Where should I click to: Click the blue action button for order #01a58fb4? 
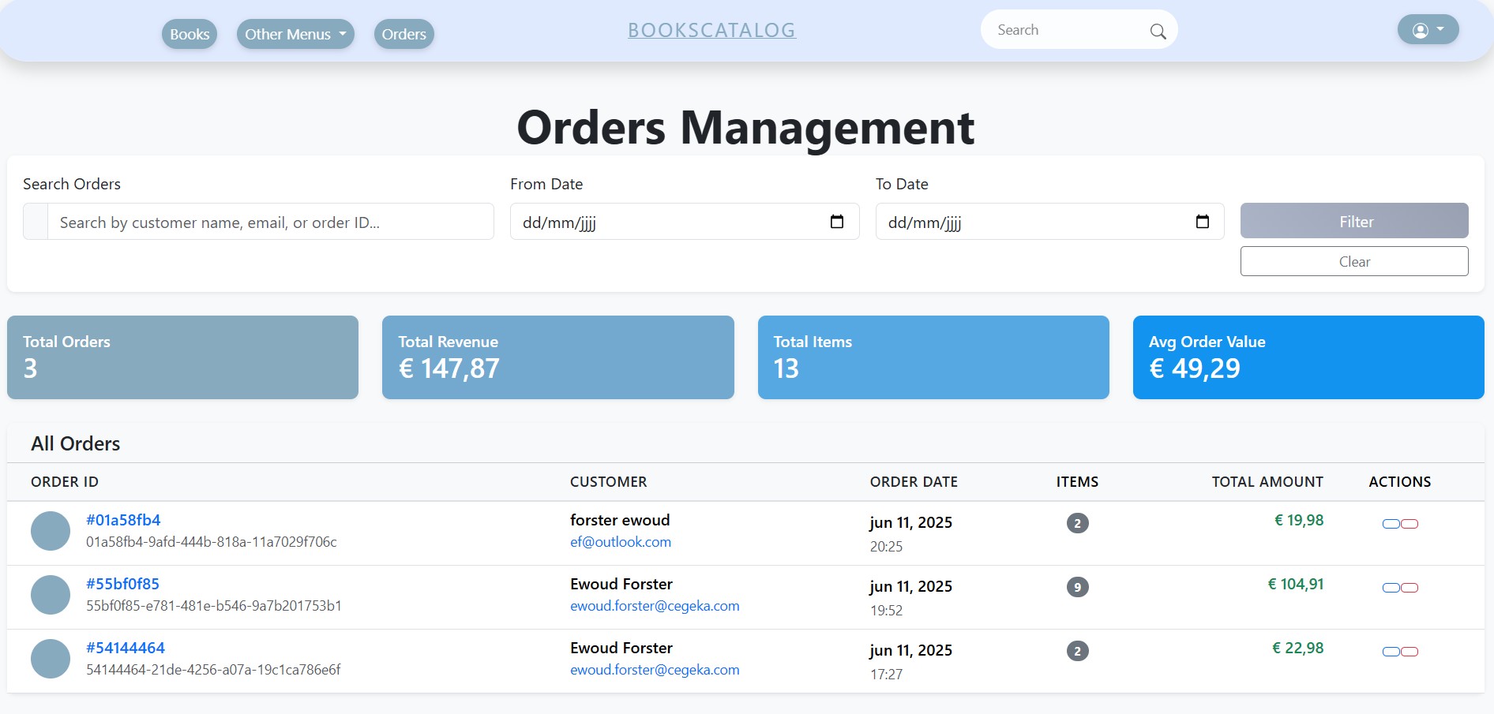point(1391,524)
